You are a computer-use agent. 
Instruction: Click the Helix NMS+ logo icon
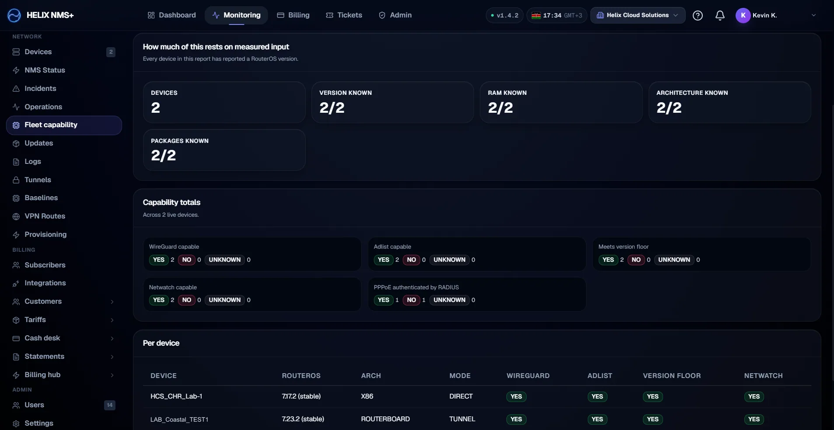(14, 15)
